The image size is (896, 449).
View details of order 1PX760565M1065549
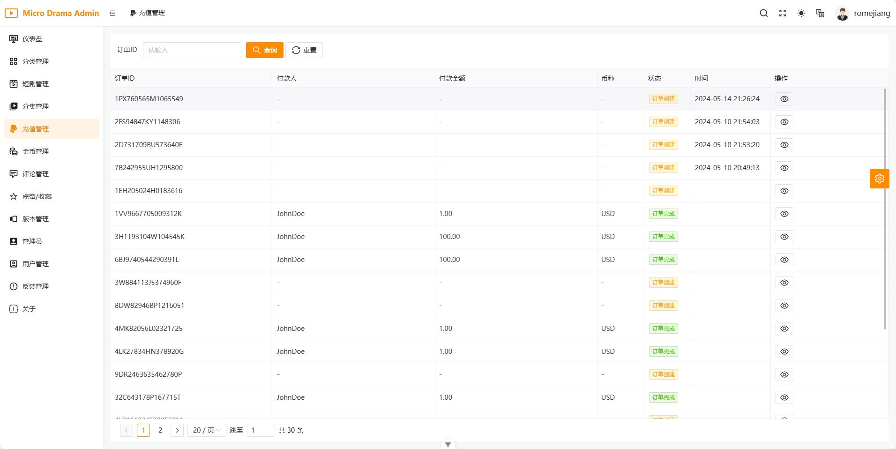pyautogui.click(x=784, y=99)
